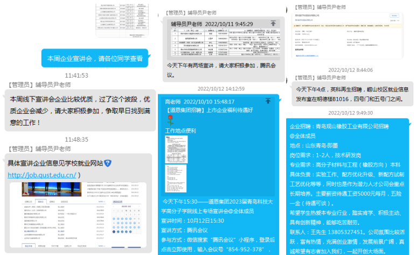Viewport: 416px width, 255px height.
Task: Click the @全体成员 mention in 青岛观山 message
Action: tap(304, 135)
